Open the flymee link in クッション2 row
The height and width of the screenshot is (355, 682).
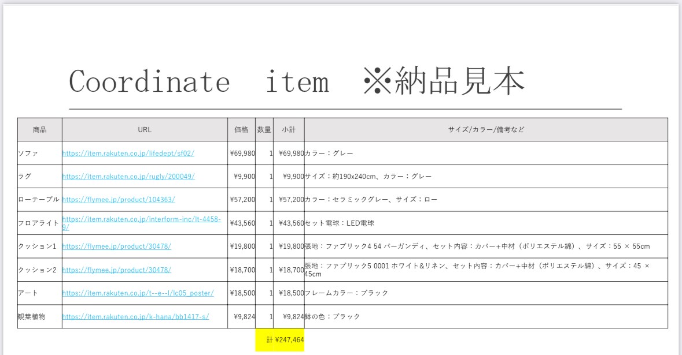click(117, 270)
